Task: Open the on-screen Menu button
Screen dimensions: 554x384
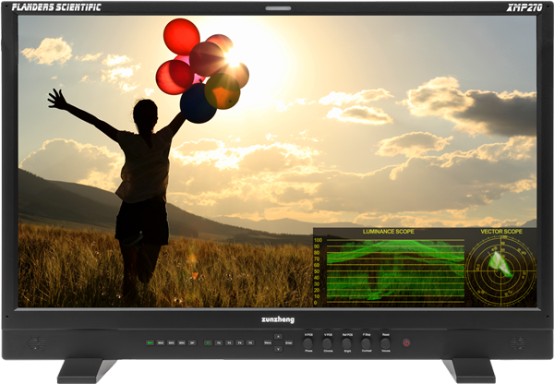Action: (x=268, y=342)
